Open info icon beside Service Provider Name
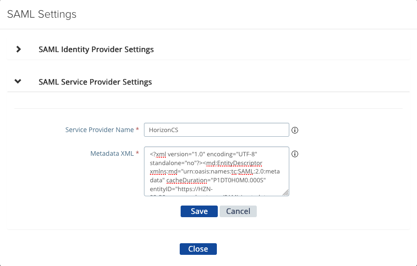This screenshot has width=417, height=266. (294, 130)
